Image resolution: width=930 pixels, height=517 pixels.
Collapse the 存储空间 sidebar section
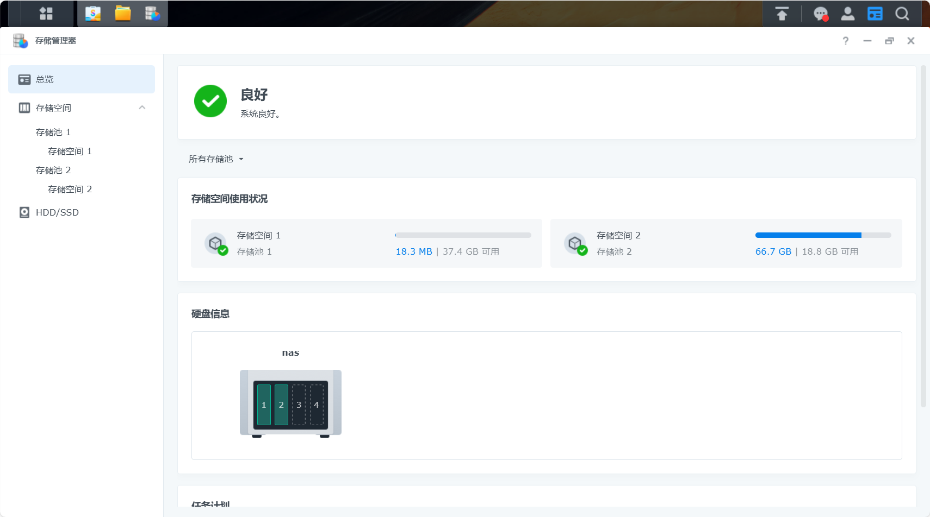pos(142,108)
